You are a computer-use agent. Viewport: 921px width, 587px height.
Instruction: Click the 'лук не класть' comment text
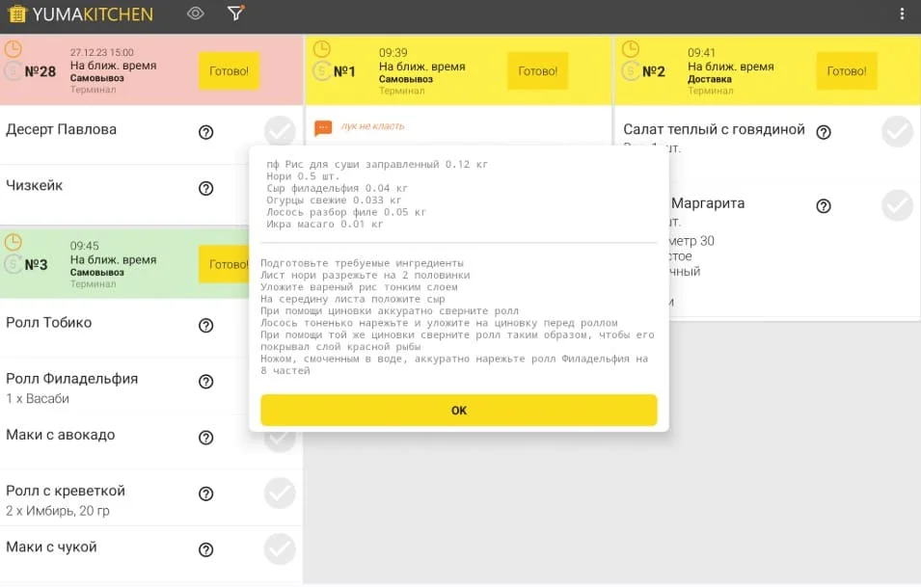point(373,126)
